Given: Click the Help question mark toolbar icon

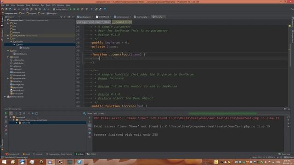Looking at the screenshot, I should [91, 9].
